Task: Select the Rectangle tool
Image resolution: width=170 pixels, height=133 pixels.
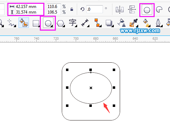Action: [36, 23]
